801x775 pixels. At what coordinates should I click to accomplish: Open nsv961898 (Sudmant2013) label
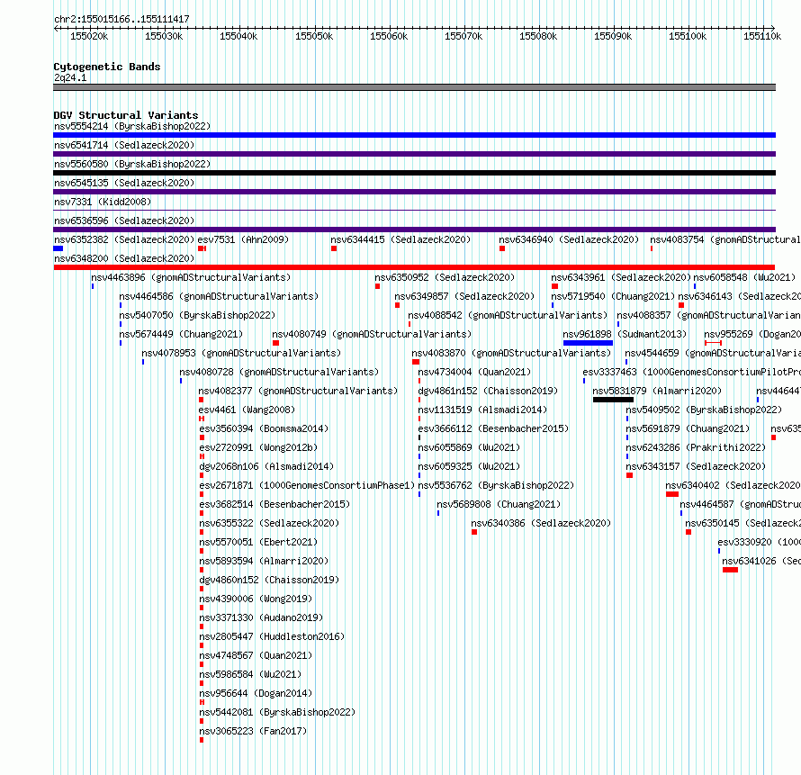625,334
